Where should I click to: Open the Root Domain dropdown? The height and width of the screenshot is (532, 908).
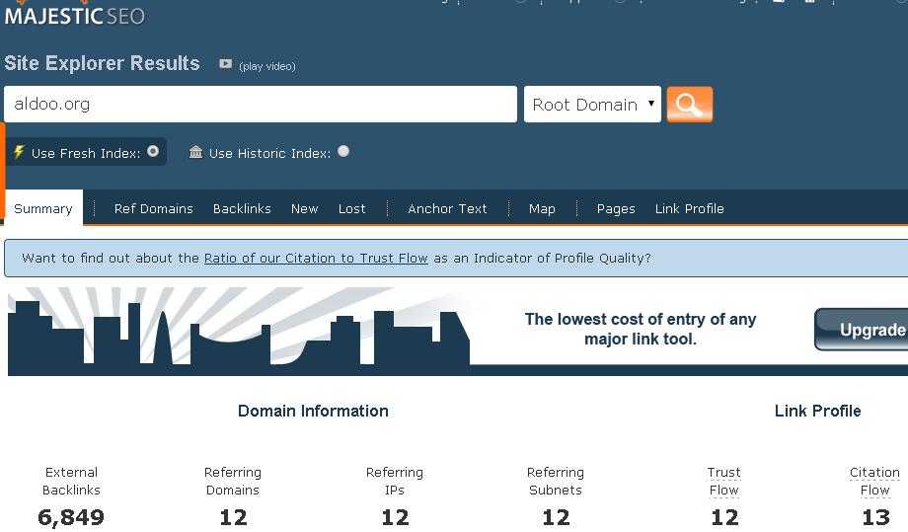[x=592, y=105]
